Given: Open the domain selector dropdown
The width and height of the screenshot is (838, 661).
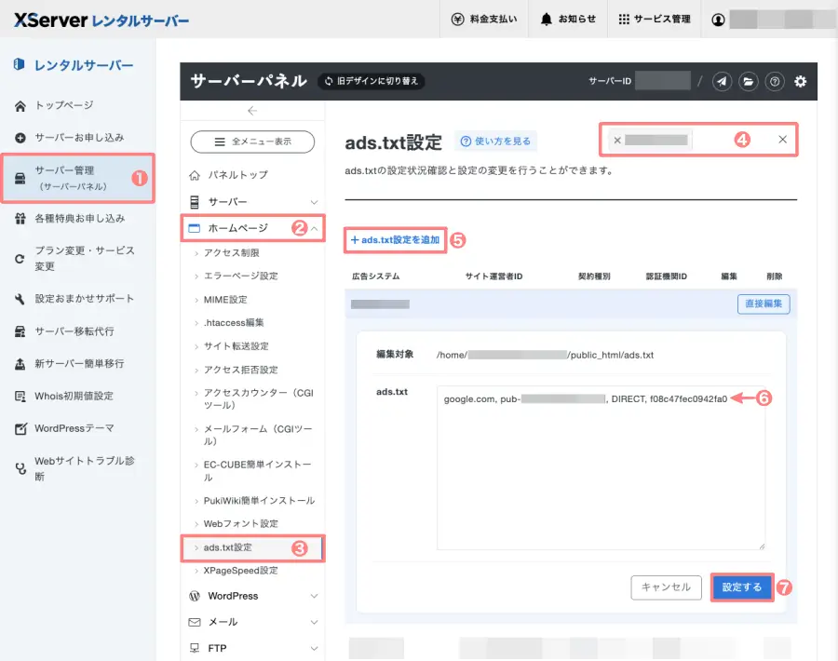Looking at the screenshot, I should (x=698, y=141).
